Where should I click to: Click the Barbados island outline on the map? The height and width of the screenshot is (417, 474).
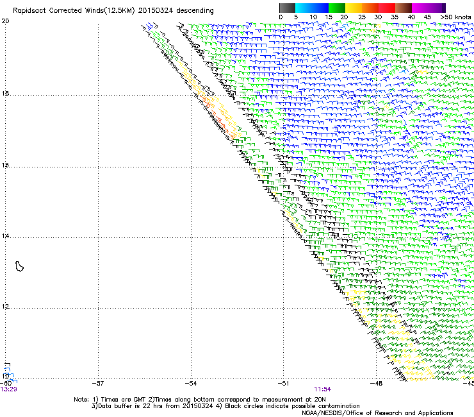click(x=19, y=266)
